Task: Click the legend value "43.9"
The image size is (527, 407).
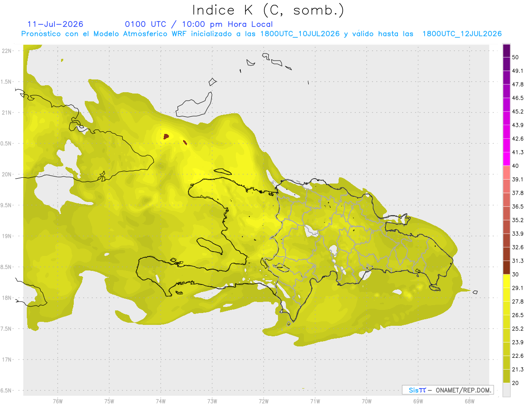Action: [518, 125]
